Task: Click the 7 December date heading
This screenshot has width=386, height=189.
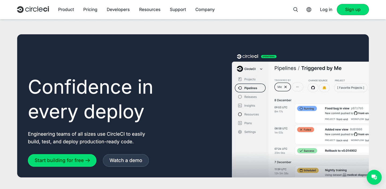Action: point(283,162)
